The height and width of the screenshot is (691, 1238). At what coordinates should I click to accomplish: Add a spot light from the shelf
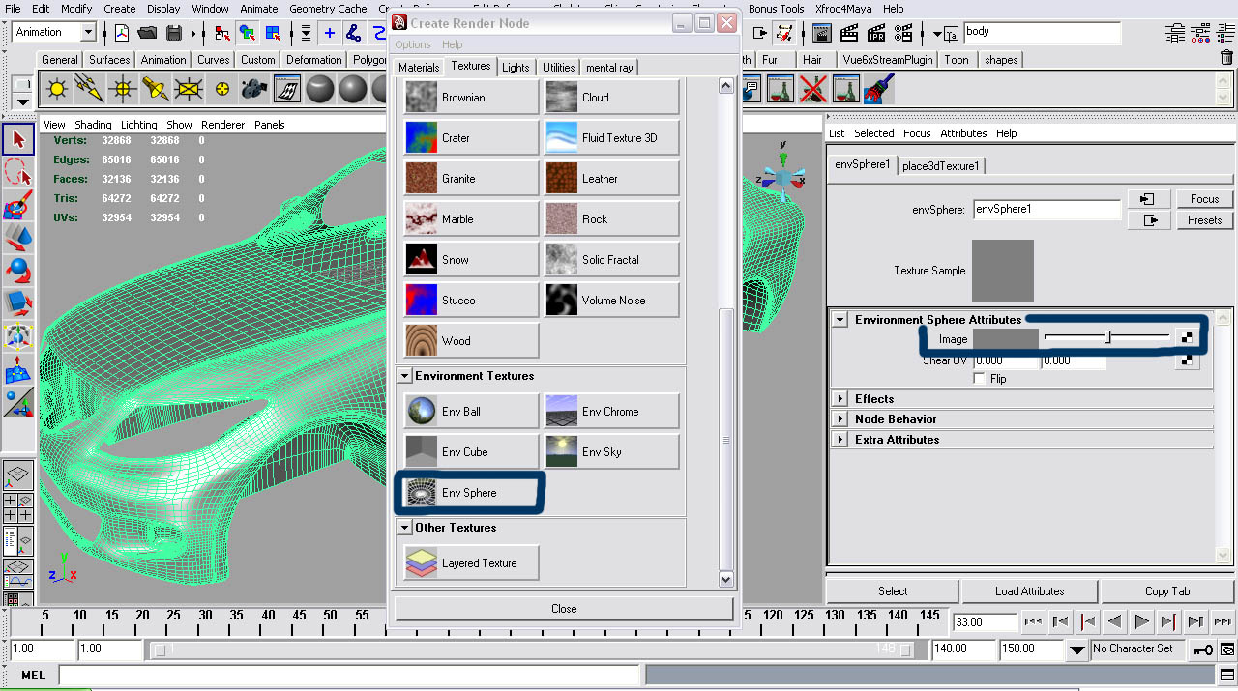tap(155, 90)
